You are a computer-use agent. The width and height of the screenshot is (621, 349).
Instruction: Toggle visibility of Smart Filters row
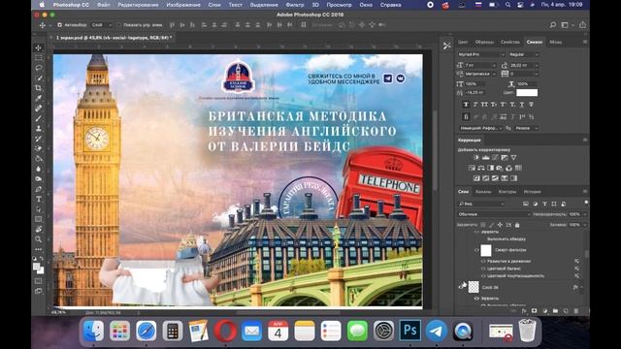[476, 250]
